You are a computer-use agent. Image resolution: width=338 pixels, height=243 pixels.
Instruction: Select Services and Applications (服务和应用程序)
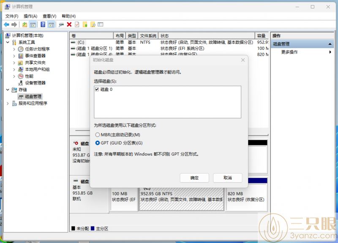tap(33, 103)
